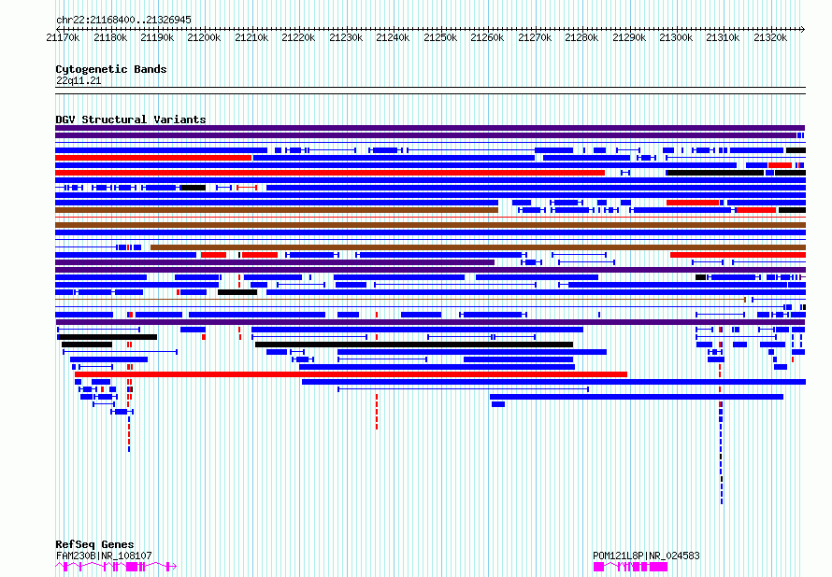This screenshot has width=832, height=577.
Task: Click the chr22:21168400..21326945 region label
Action: [x=123, y=20]
